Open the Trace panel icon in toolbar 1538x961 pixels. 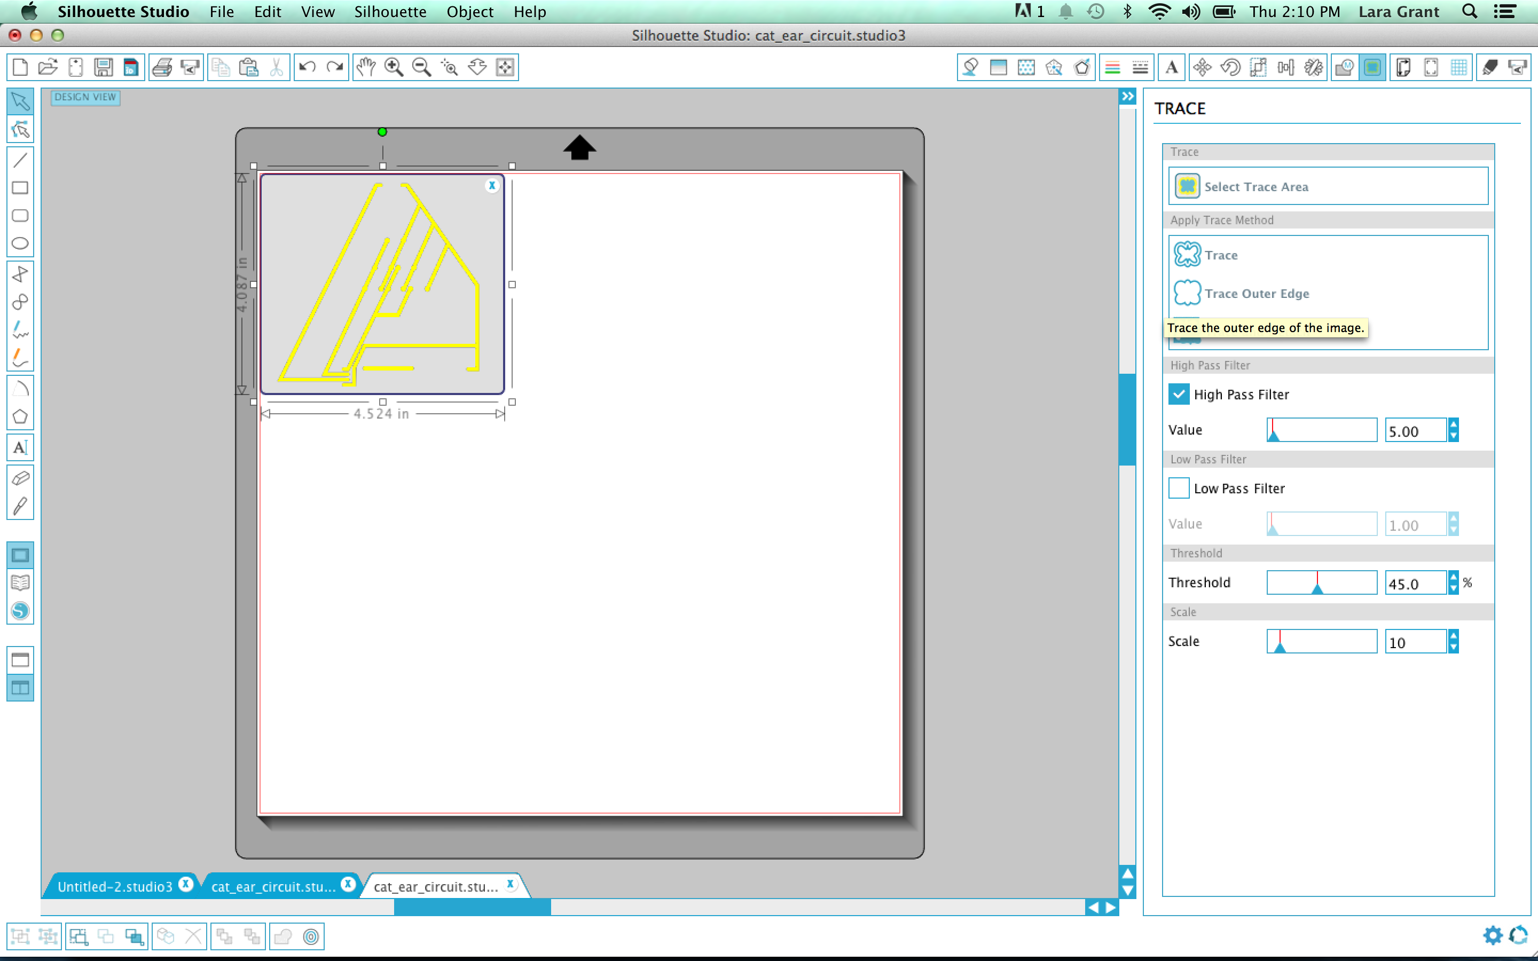[1373, 67]
